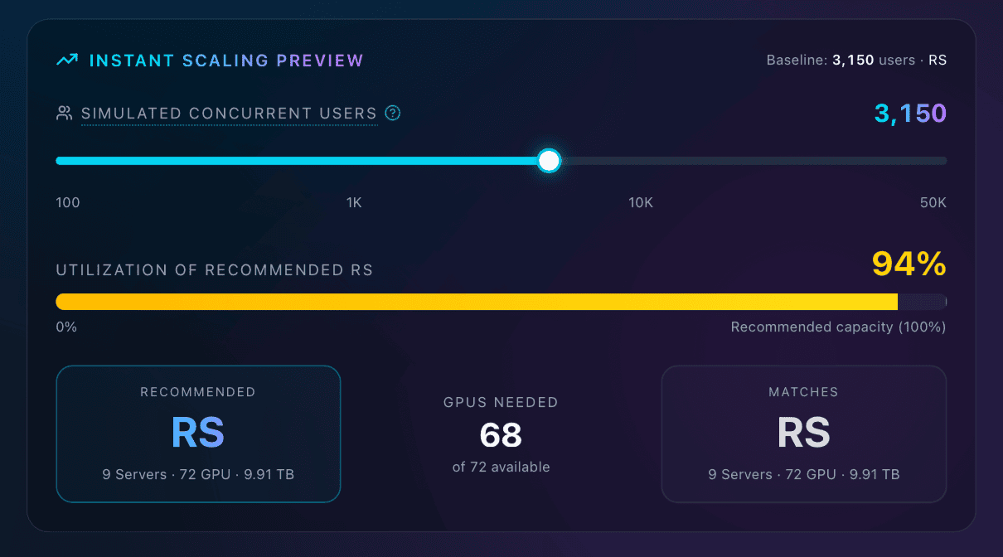Click the "68" GPUs needed number

pyautogui.click(x=501, y=435)
